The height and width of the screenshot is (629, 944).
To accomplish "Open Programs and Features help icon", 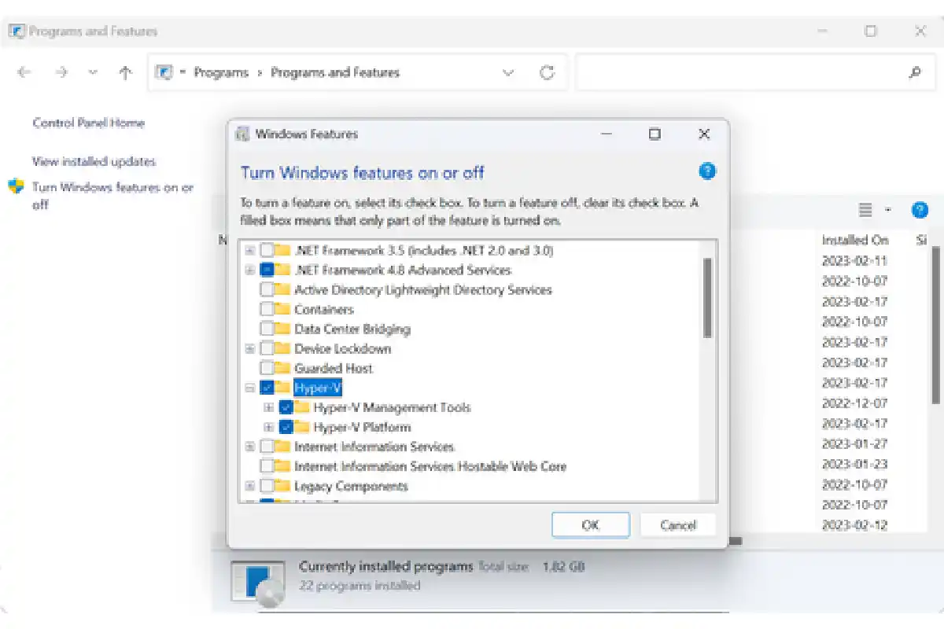I will [920, 210].
